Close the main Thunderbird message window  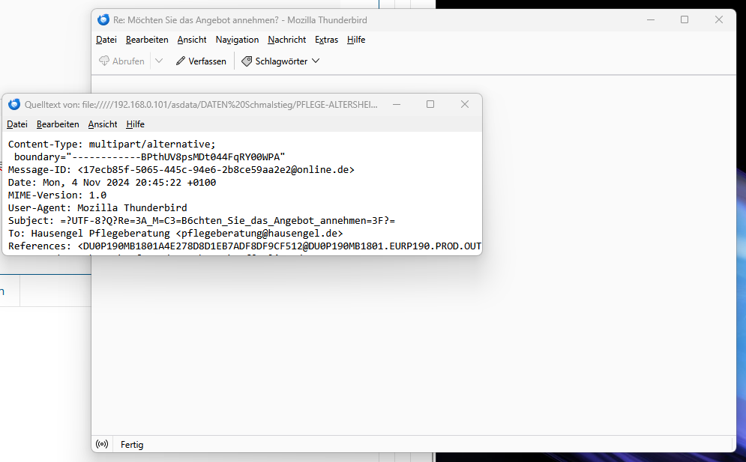pos(719,19)
